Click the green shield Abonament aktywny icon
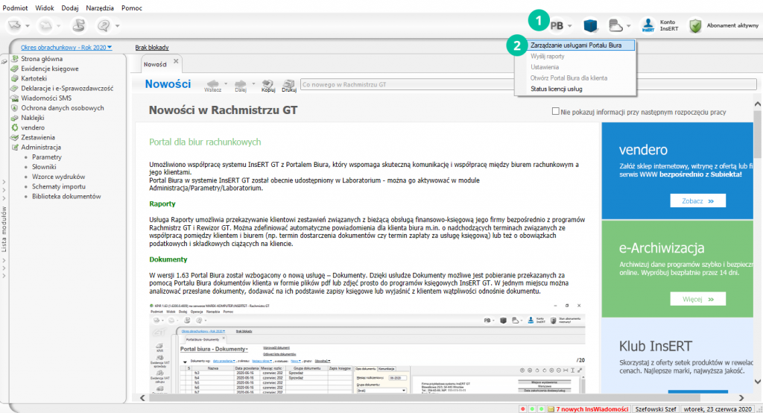Image resolution: width=763 pixels, height=413 pixels. (695, 25)
